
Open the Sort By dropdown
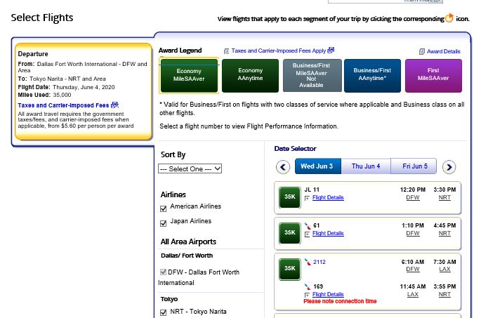pos(190,168)
